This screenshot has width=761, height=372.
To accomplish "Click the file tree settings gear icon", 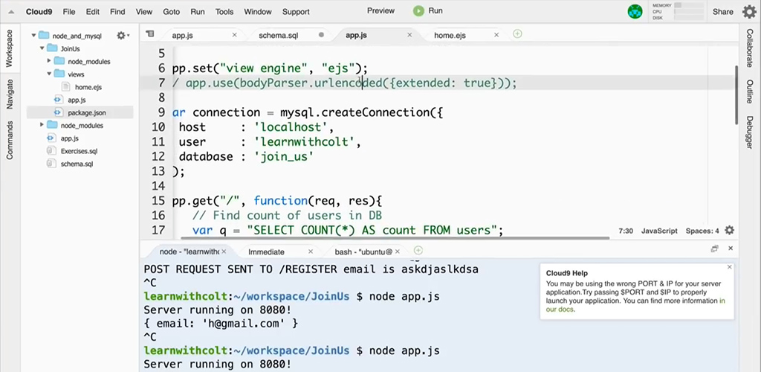I will click(121, 36).
